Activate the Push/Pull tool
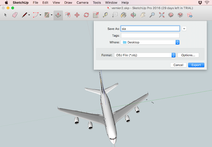Screen dimensions: 212x147 pos(58,15)
